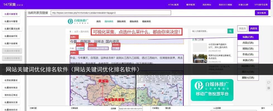Open 批量搜狗反馈 in the sidebar
Image resolution: width=273 pixels, height=111 pixels.
click(11, 102)
